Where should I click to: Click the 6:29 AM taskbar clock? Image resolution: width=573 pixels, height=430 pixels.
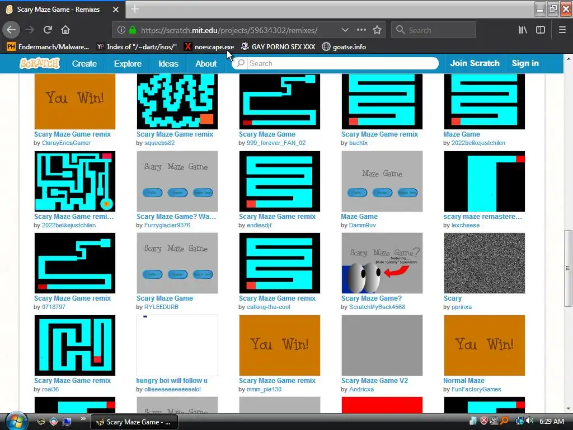551,422
